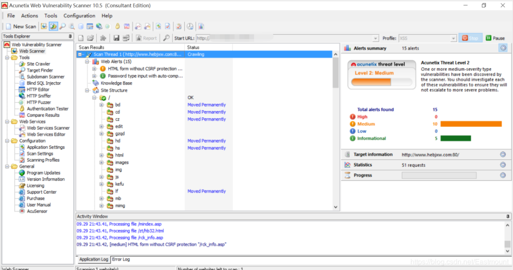Open the Start URL dropdown arrow
The height and width of the screenshot is (270, 513).
[x=376, y=39]
